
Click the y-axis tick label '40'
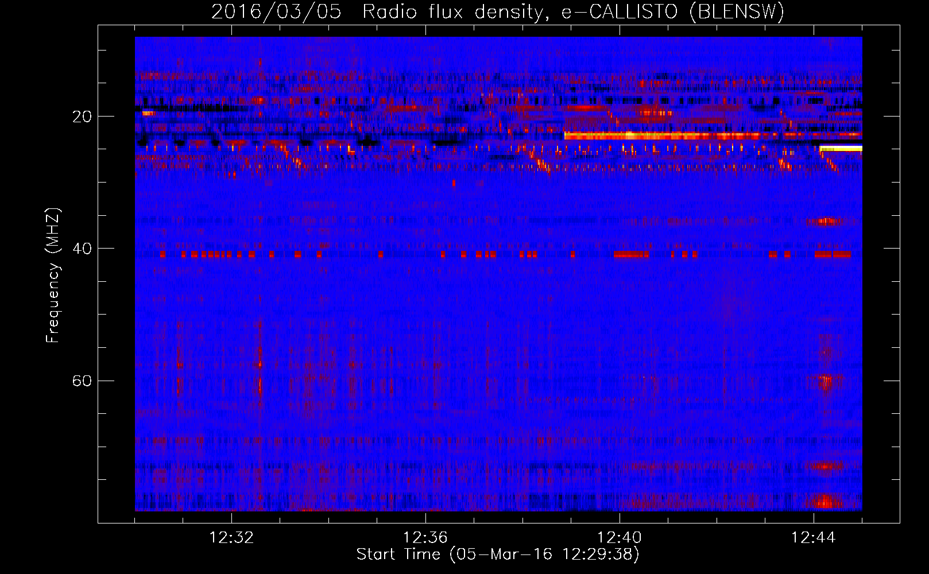click(x=82, y=249)
